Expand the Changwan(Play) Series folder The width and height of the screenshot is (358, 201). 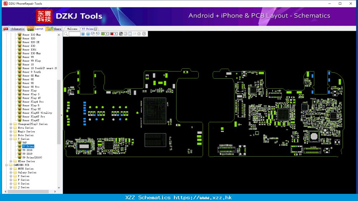click(x=11, y=124)
